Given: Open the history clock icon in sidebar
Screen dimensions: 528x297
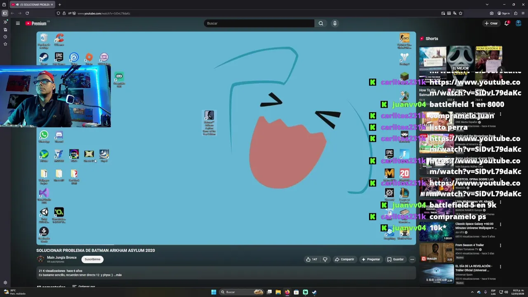Looking at the screenshot, I should click(x=5, y=37).
